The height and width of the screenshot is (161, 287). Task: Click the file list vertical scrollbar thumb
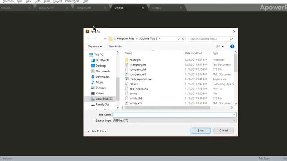click(235, 63)
